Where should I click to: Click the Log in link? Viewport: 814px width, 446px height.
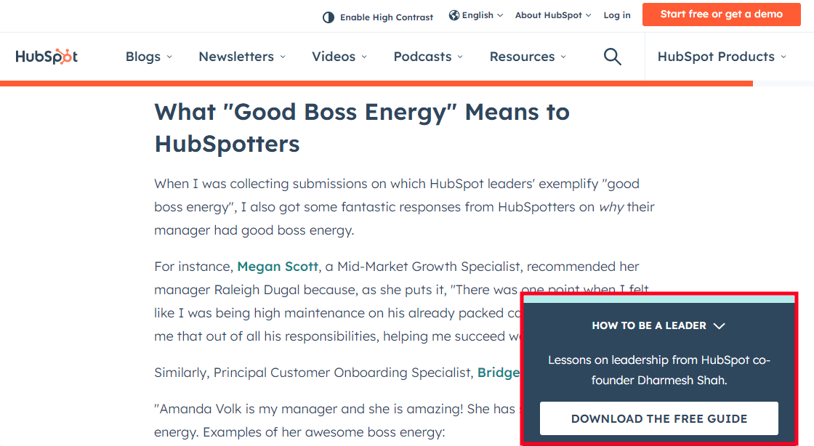click(x=617, y=15)
